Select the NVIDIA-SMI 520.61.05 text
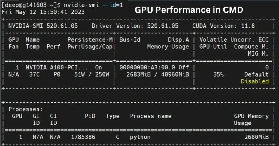Viewport: 279px width, 146px height. coord(43,26)
